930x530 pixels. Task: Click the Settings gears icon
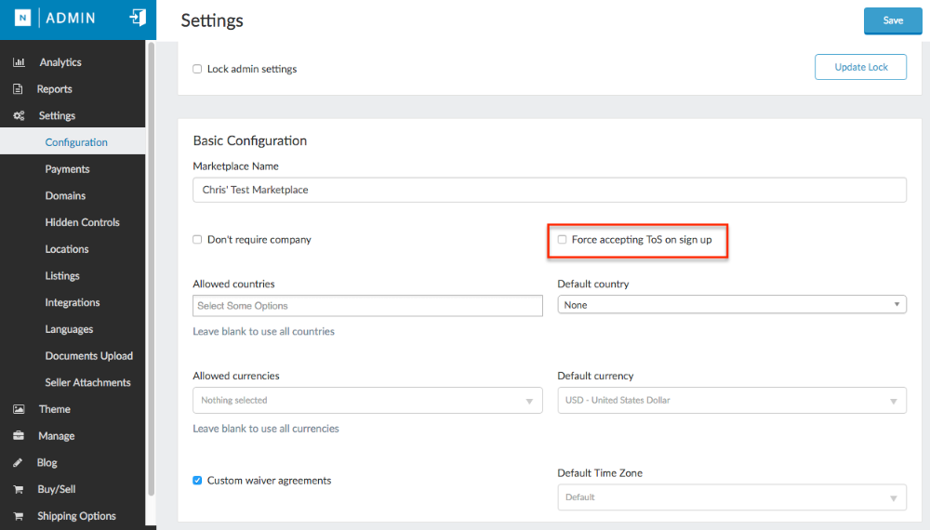point(19,116)
